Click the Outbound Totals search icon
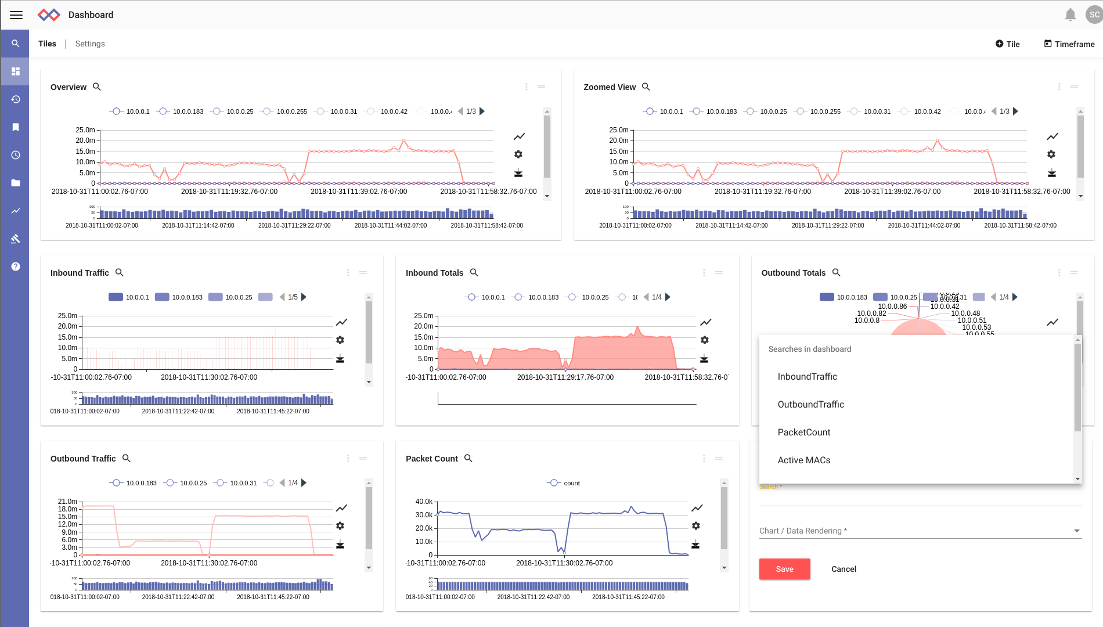Screen dimensions: 1103x627 tap(837, 272)
